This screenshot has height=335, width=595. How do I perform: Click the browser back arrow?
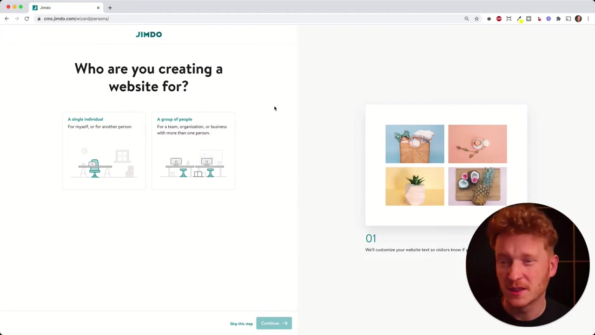7,19
